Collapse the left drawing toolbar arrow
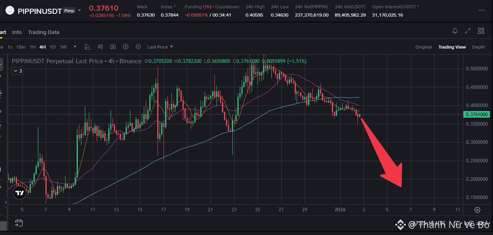This screenshot has height=235, width=493. coord(6,203)
